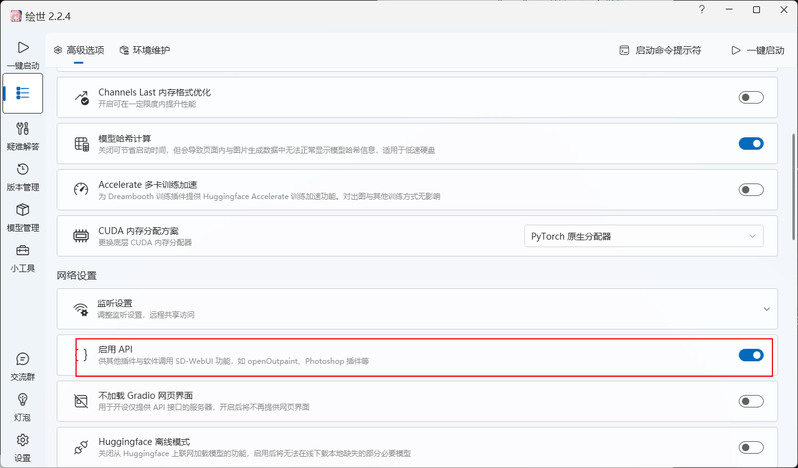Viewport: 798px width, 468px height.
Task: Click the help question mark icon
Action: 701,10
